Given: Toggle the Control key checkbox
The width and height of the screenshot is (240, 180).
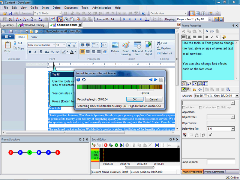Looking at the screenshot, I should pos(200,108).
